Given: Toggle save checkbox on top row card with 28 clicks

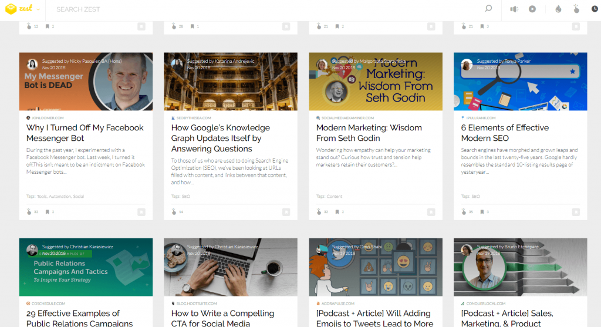Looking at the screenshot, I should coord(286,26).
